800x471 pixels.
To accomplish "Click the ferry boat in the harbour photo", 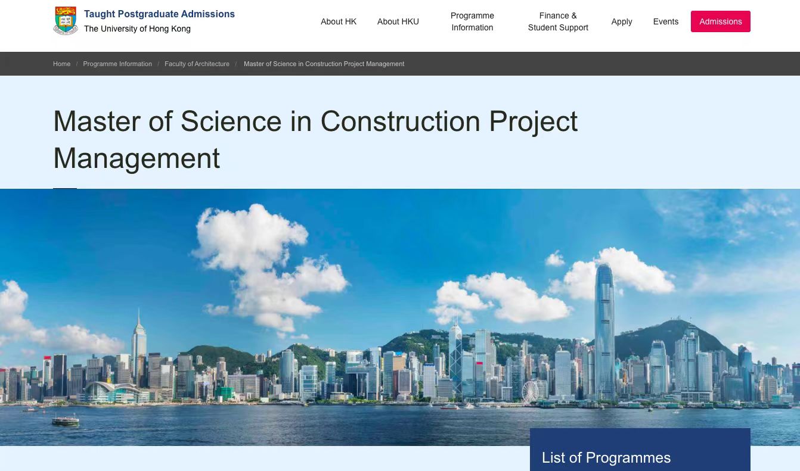I will pos(65,421).
